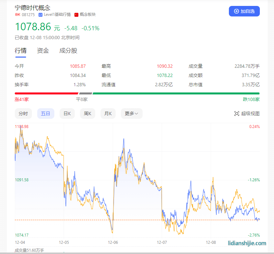Viewport: 274px width, 254px height.
Task: Switch chart to 日K
Action: [67, 114]
